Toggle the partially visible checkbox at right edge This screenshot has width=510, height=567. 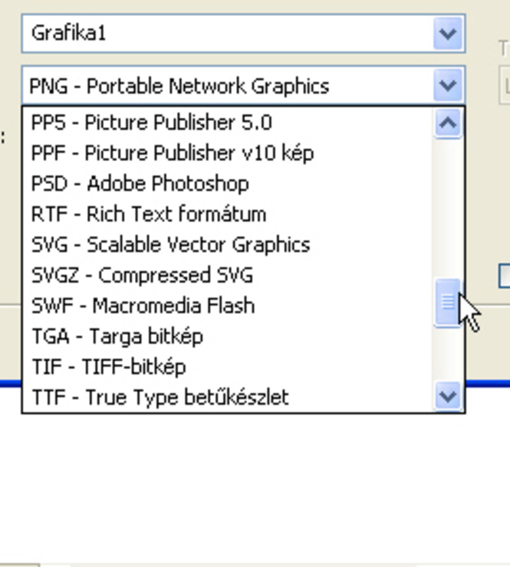tap(505, 277)
